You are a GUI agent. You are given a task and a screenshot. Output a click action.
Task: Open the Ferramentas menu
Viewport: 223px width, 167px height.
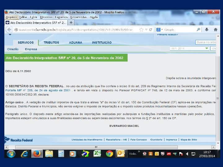79,17
